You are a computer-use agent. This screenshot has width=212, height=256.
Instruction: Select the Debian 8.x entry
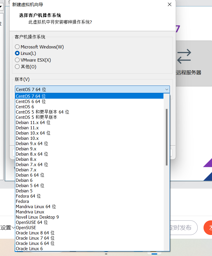coord(89,159)
